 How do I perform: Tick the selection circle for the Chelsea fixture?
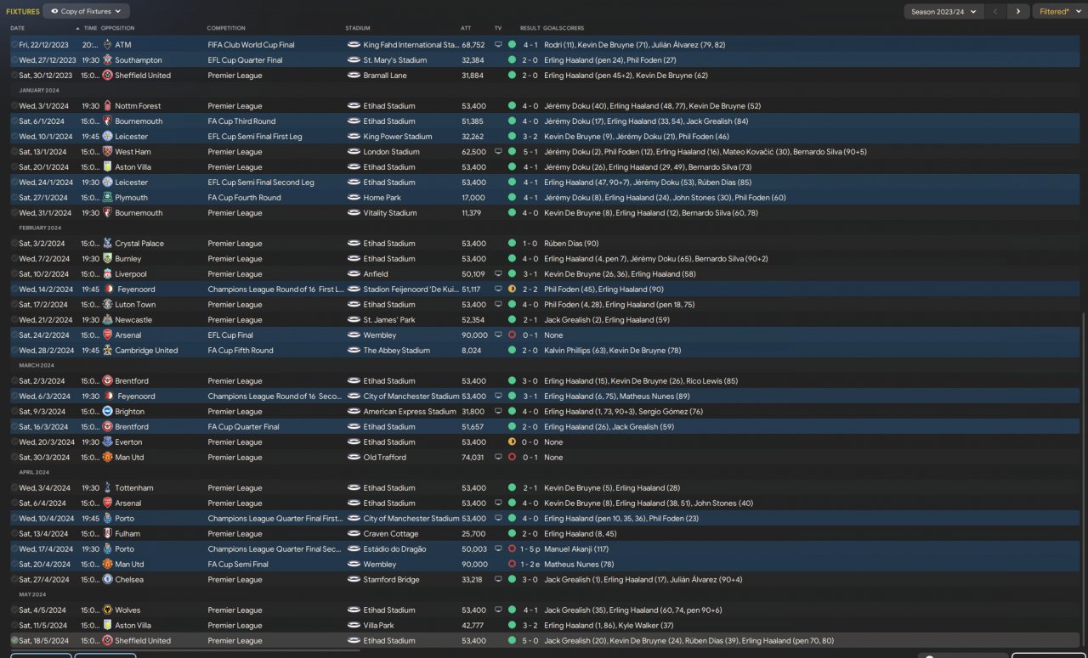[x=14, y=580]
